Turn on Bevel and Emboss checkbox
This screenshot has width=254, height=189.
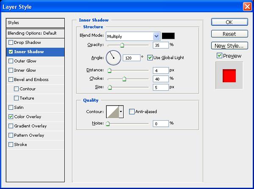tap(11, 80)
